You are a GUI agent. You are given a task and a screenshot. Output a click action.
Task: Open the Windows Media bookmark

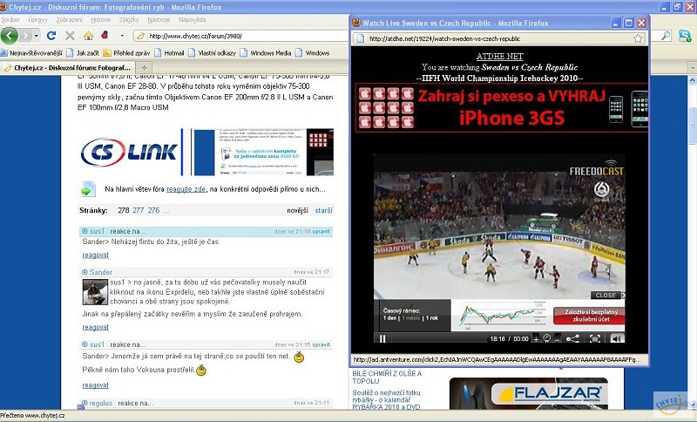coord(266,53)
